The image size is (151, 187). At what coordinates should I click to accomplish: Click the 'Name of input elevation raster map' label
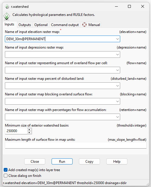(x=32, y=32)
